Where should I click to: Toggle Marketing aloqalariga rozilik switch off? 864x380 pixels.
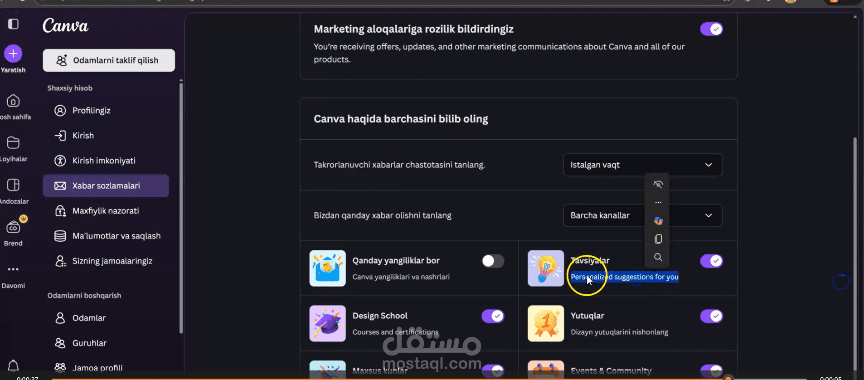[711, 29]
